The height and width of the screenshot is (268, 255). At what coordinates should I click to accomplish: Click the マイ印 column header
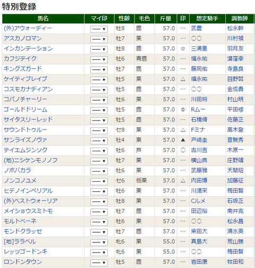point(99,19)
